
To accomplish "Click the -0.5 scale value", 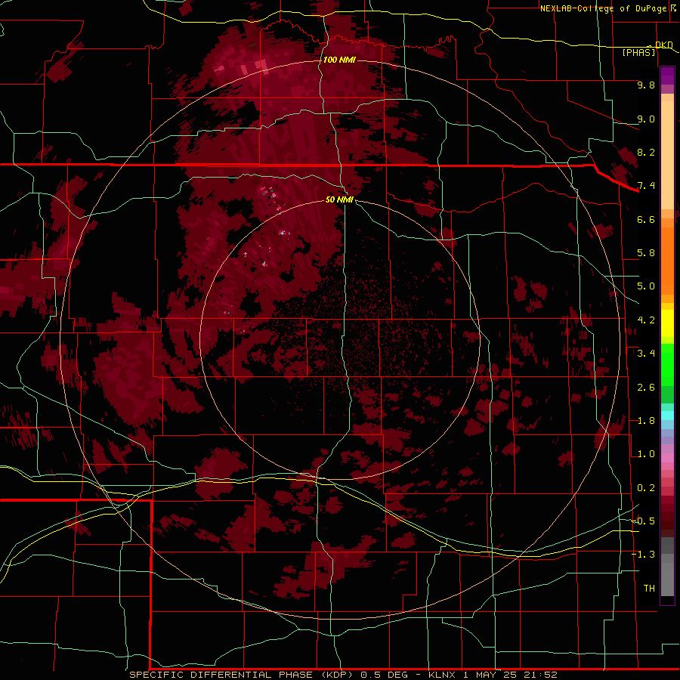I will tap(643, 521).
